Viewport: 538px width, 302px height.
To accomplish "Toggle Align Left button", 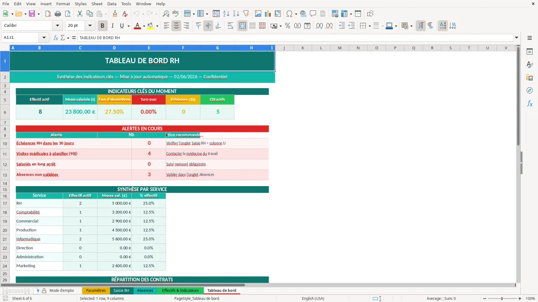I will pyautogui.click(x=166, y=26).
